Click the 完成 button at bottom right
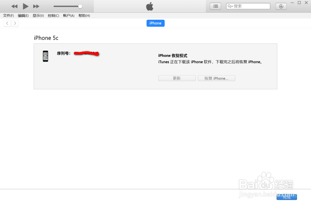 286,197
